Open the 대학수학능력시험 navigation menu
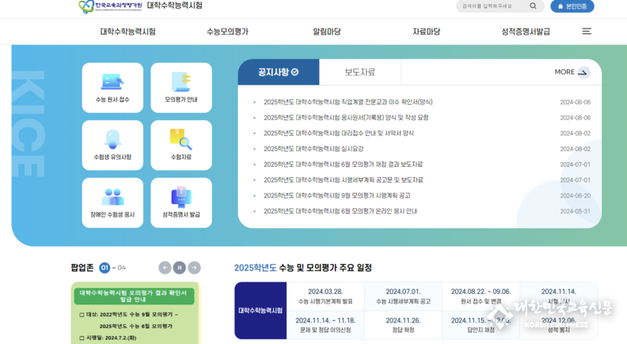Screen dimensions: 627x344 click(x=127, y=32)
